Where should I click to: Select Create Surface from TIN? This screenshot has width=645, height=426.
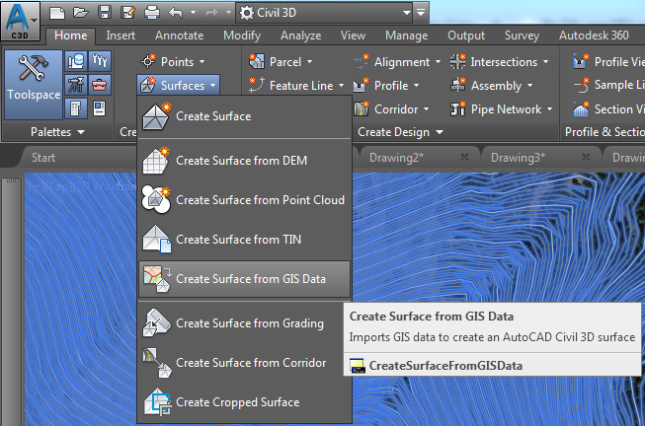(x=240, y=239)
